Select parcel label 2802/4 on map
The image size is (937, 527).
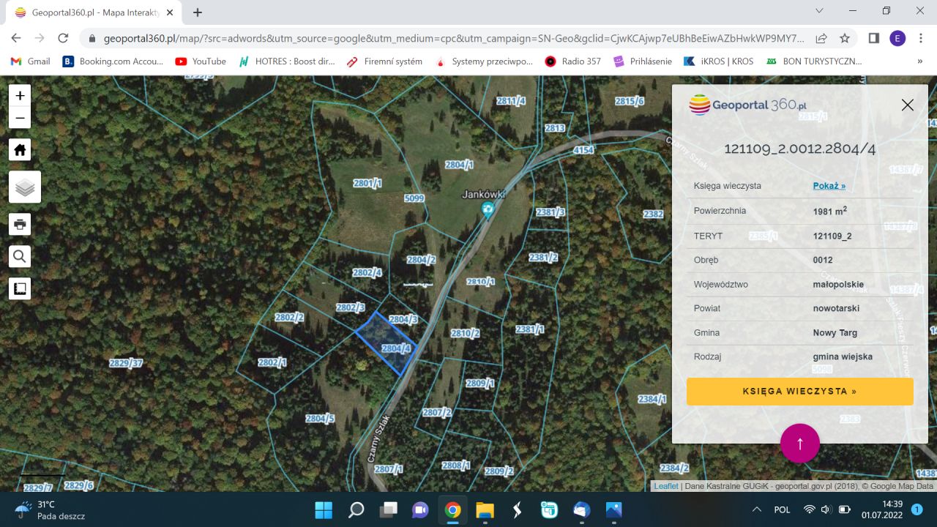tap(367, 272)
